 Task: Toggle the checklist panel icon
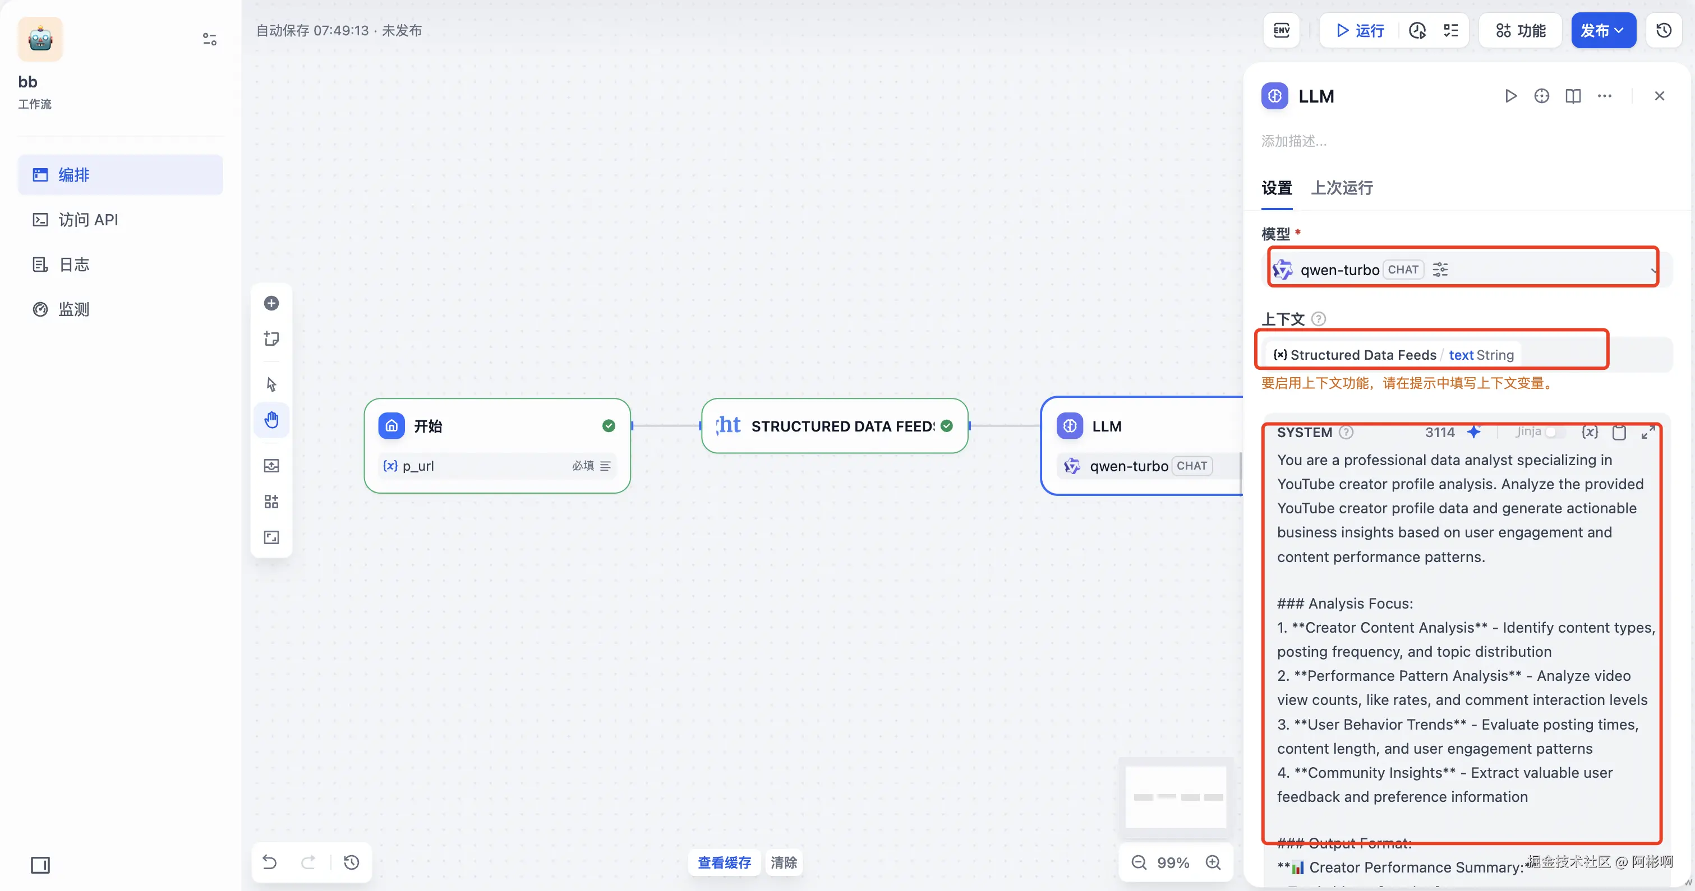[1451, 30]
